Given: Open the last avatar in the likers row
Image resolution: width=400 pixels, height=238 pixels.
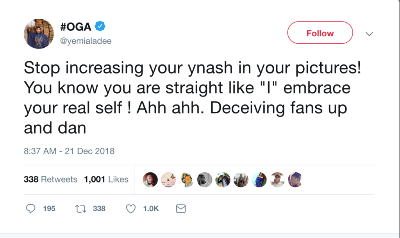Looking at the screenshot, I should pyautogui.click(x=295, y=179).
